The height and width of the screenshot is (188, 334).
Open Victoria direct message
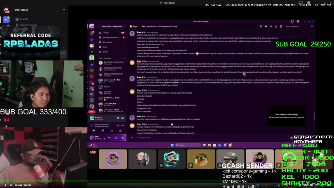(112, 98)
